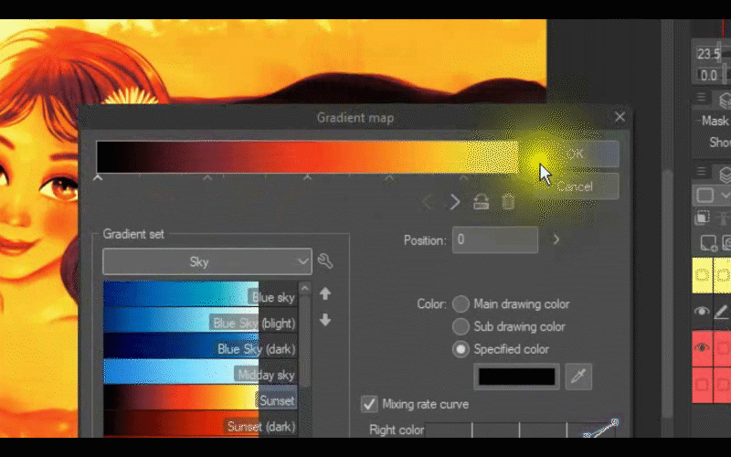Click the mixing rate curve graph
This screenshot has width=731, height=457.
[521, 429]
